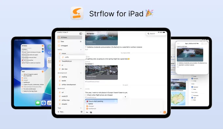Check 'Submit to the App Store' in widget

[x=22, y=91]
